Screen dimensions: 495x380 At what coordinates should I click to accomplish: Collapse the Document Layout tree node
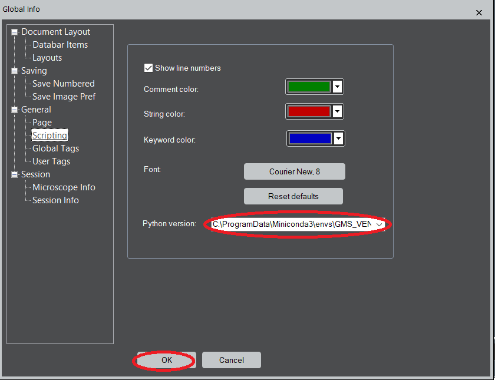click(15, 32)
